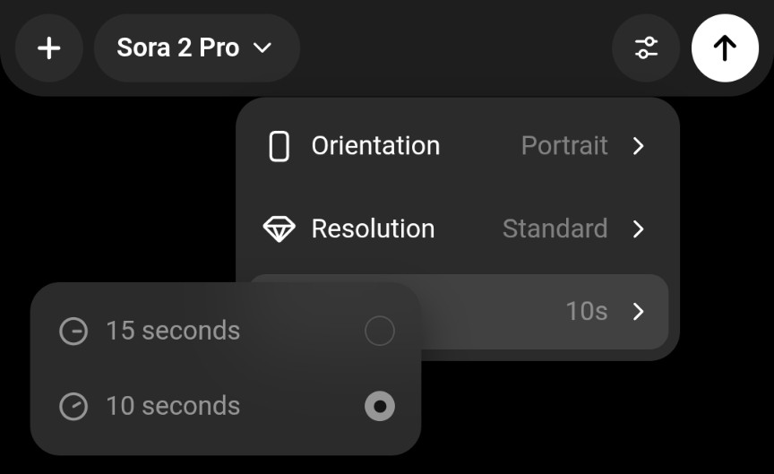The height and width of the screenshot is (474, 774).
Task: Expand the Orientation submenu chevron
Action: pyautogui.click(x=638, y=146)
